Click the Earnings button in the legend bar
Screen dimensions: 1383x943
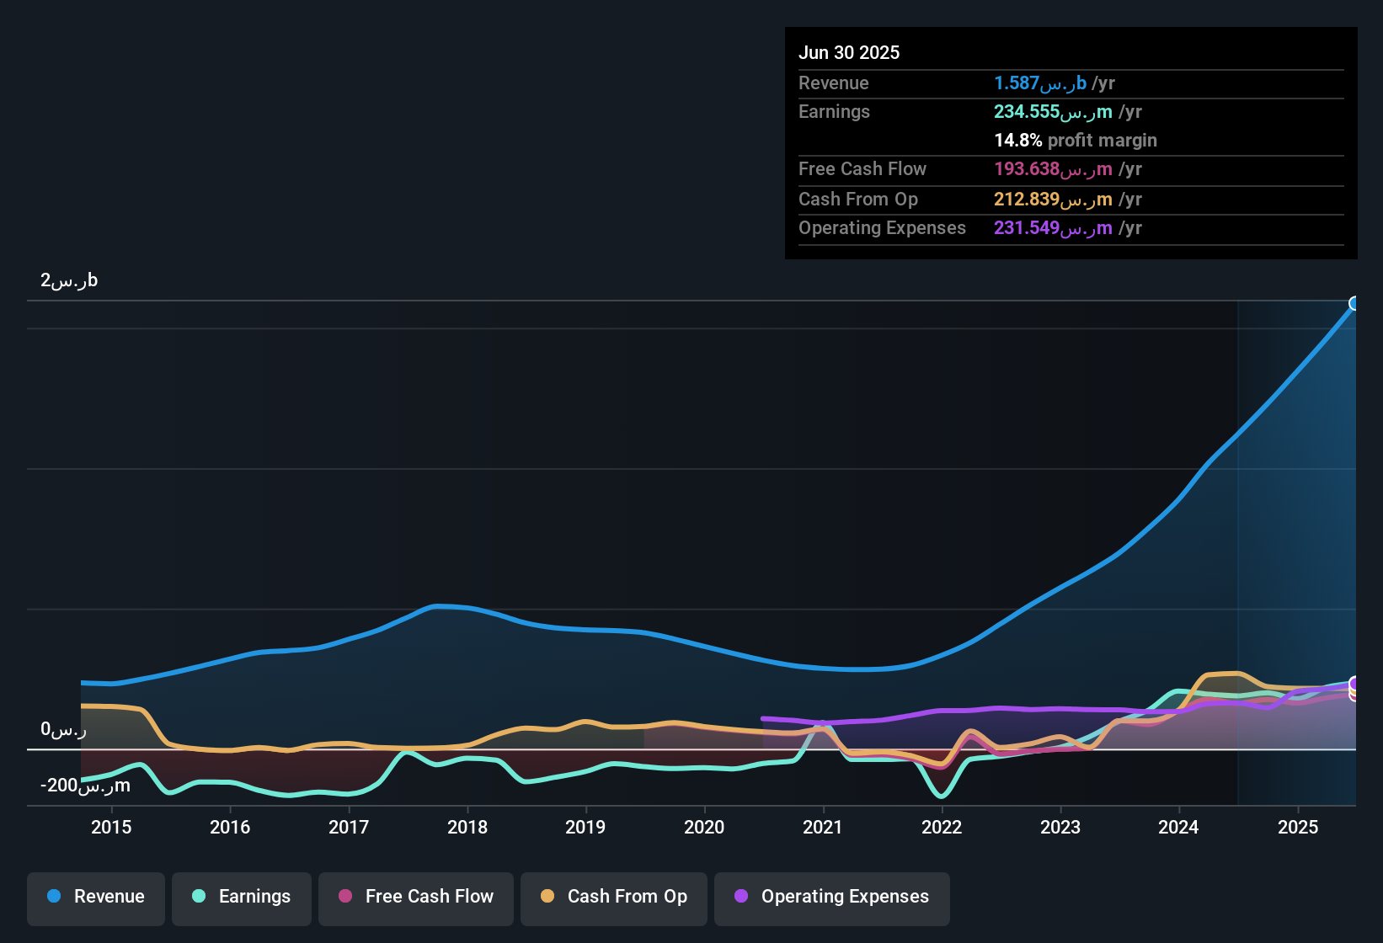pyautogui.click(x=242, y=898)
